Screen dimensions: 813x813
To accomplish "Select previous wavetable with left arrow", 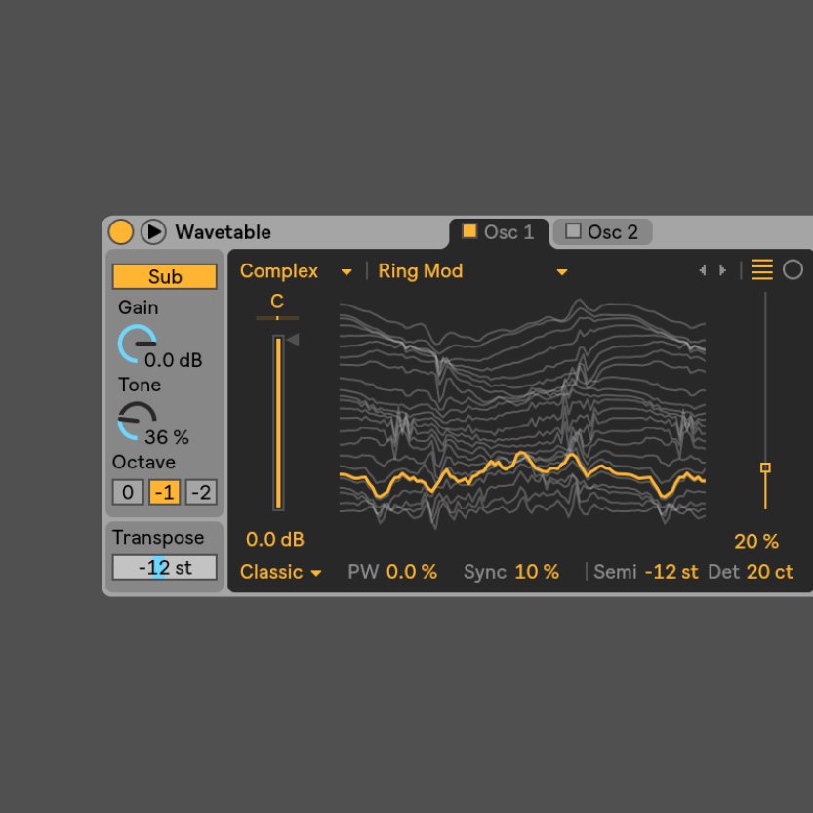I will pos(703,270).
